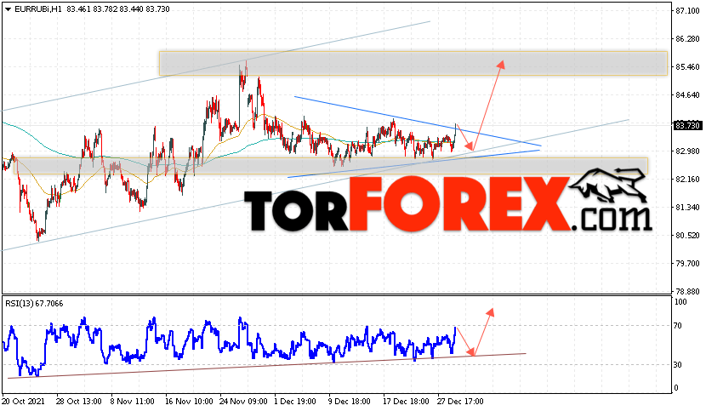Select the upper grey resistance zone rectangle

click(x=413, y=64)
